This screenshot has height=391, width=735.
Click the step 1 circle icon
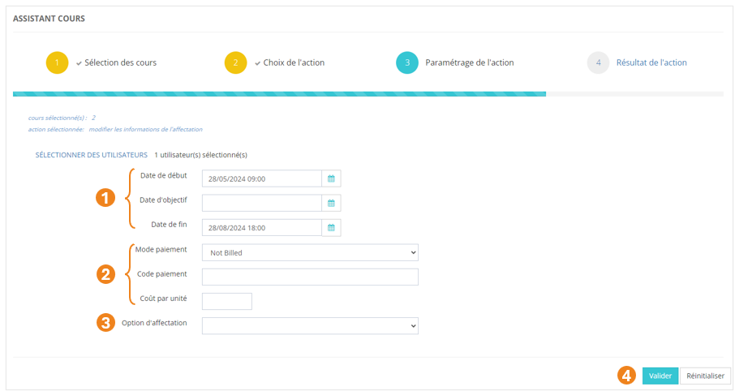click(57, 62)
